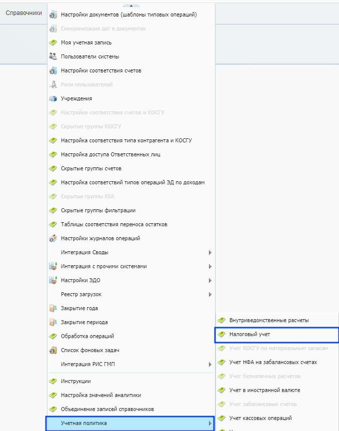
Task: Expand Настройки ЭДО submenu arrow
Action: pos(210,280)
